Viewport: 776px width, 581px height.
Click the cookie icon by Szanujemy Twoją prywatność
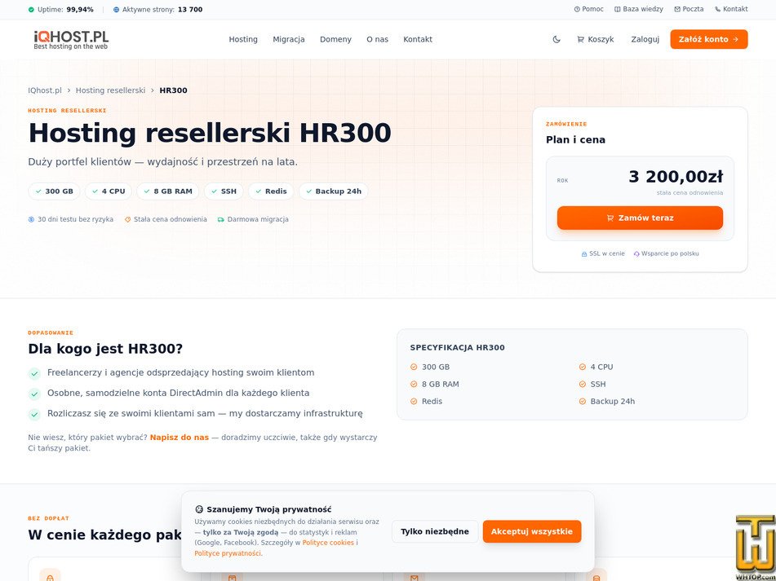[x=199, y=509]
